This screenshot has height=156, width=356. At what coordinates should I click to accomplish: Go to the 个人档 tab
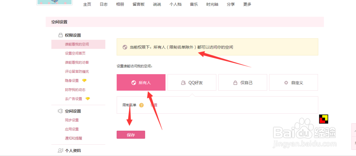(175, 4)
